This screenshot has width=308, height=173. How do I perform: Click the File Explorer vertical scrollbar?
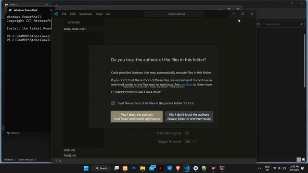point(305,61)
